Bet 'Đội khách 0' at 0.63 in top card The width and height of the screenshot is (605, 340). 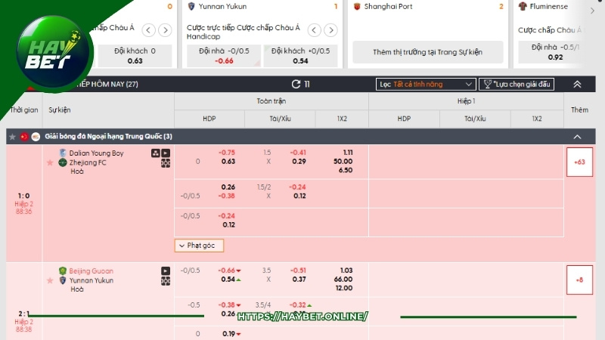(x=135, y=56)
